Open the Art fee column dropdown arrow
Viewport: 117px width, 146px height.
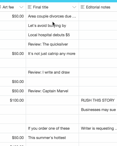coord(21,7)
